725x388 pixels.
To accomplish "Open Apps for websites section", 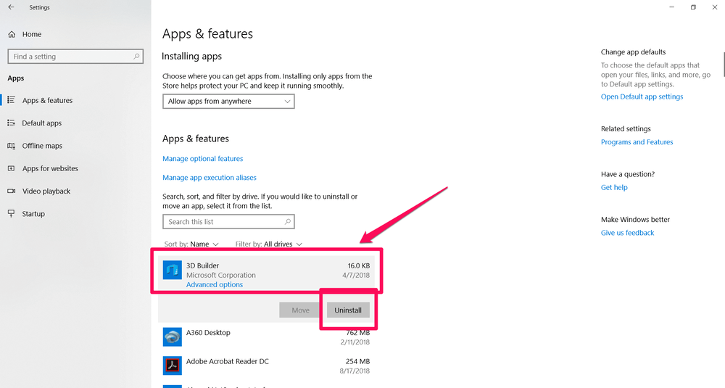I will pyautogui.click(x=50, y=169).
